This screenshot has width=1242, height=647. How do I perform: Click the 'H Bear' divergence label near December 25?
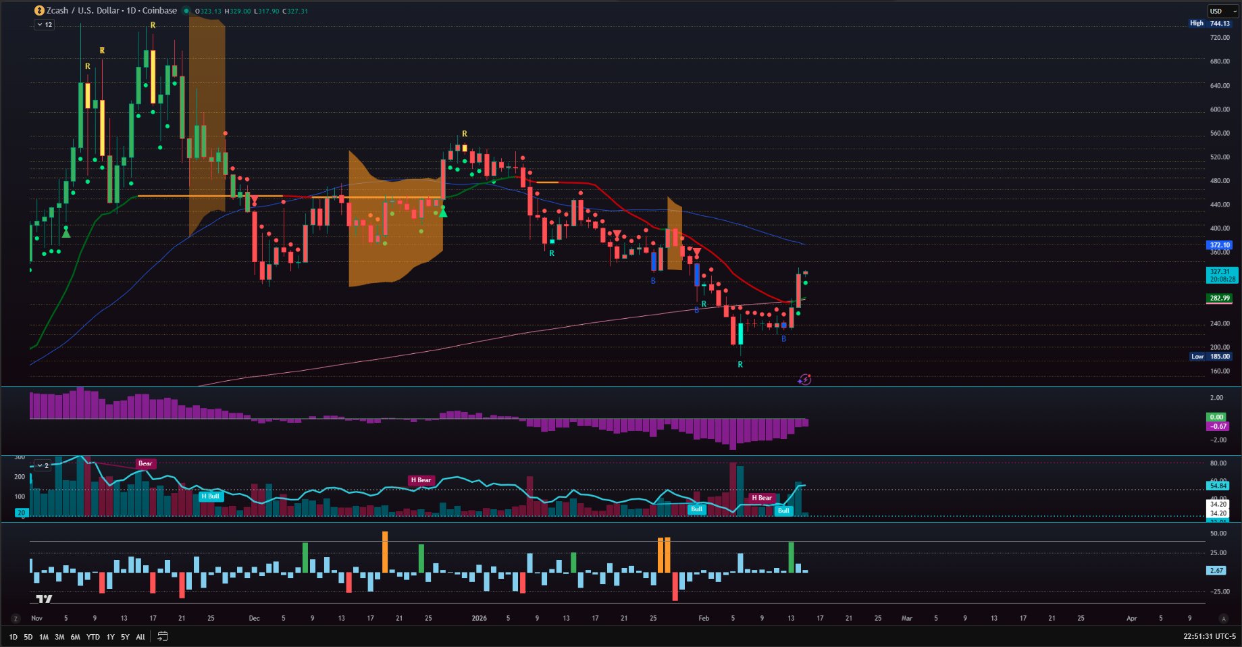421,480
